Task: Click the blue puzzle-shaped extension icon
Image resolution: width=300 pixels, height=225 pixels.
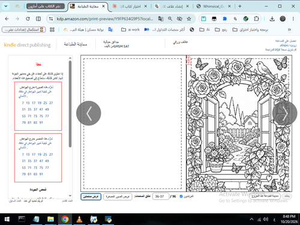Action: coord(225,19)
